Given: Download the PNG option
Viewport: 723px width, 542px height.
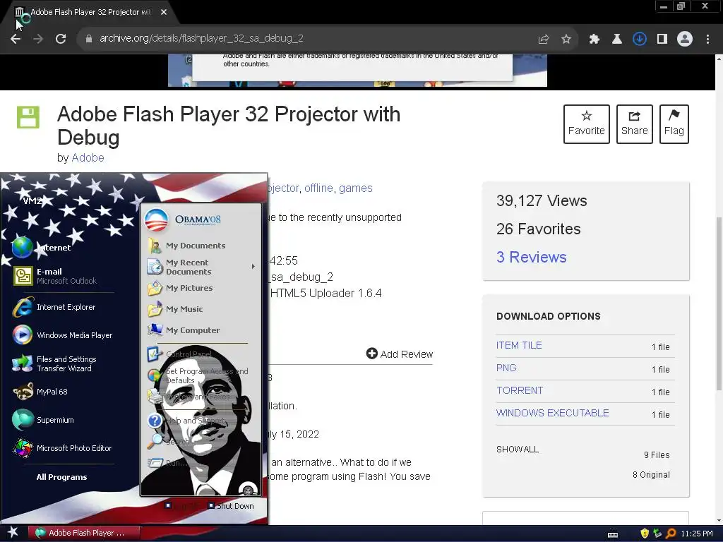Looking at the screenshot, I should [506, 368].
